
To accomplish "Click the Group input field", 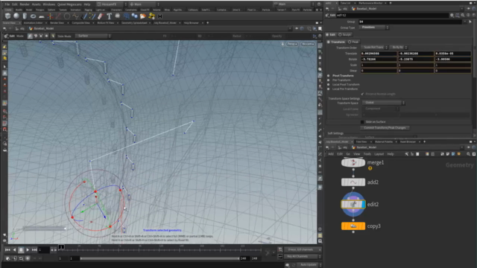I will 410,22.
